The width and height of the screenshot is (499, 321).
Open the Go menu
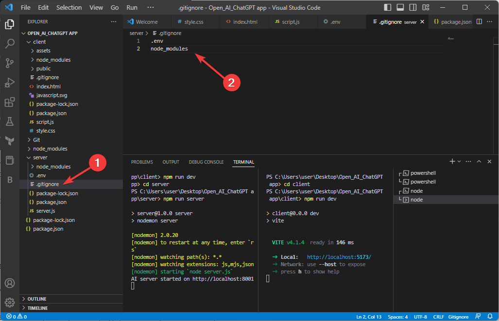(x=115, y=7)
